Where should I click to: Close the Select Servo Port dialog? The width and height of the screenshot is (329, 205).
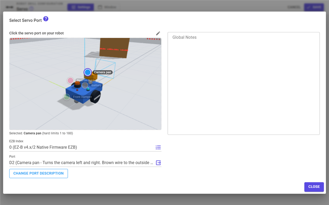[314, 187]
